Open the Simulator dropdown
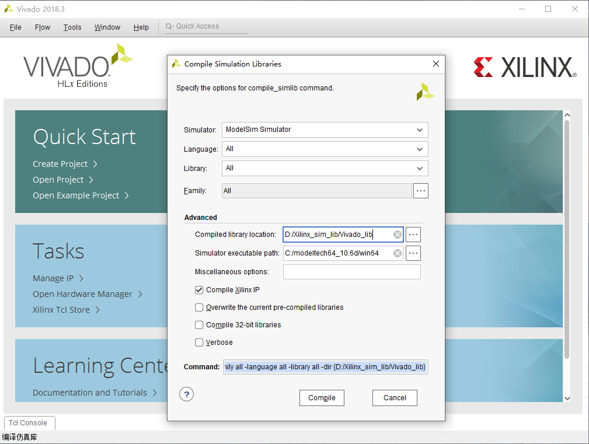This screenshot has width=589, height=444. [x=419, y=130]
